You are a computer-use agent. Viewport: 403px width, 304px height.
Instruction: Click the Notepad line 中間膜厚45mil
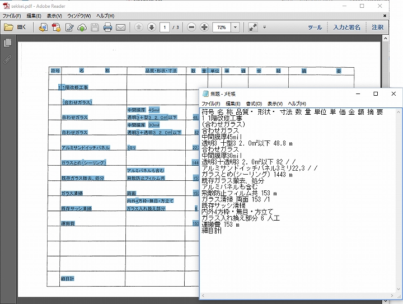[222, 137]
